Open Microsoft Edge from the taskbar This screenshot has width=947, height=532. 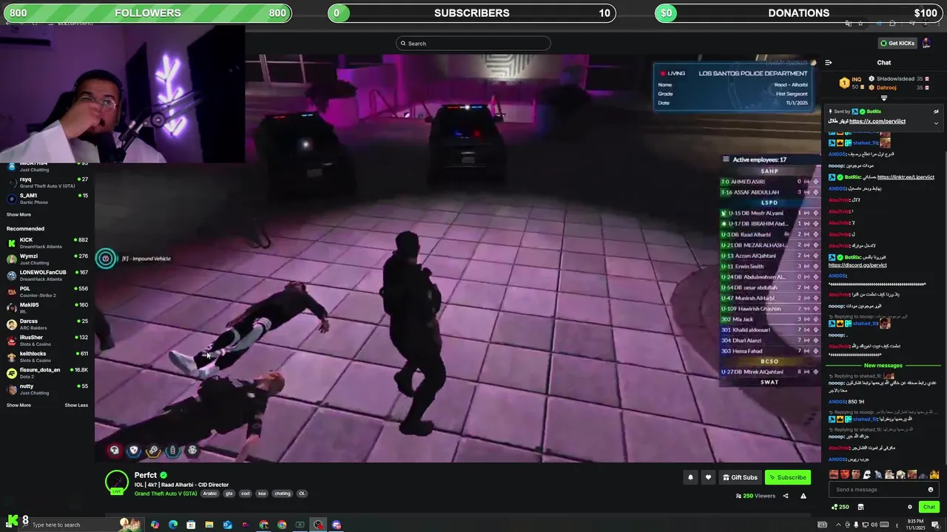tap(173, 525)
